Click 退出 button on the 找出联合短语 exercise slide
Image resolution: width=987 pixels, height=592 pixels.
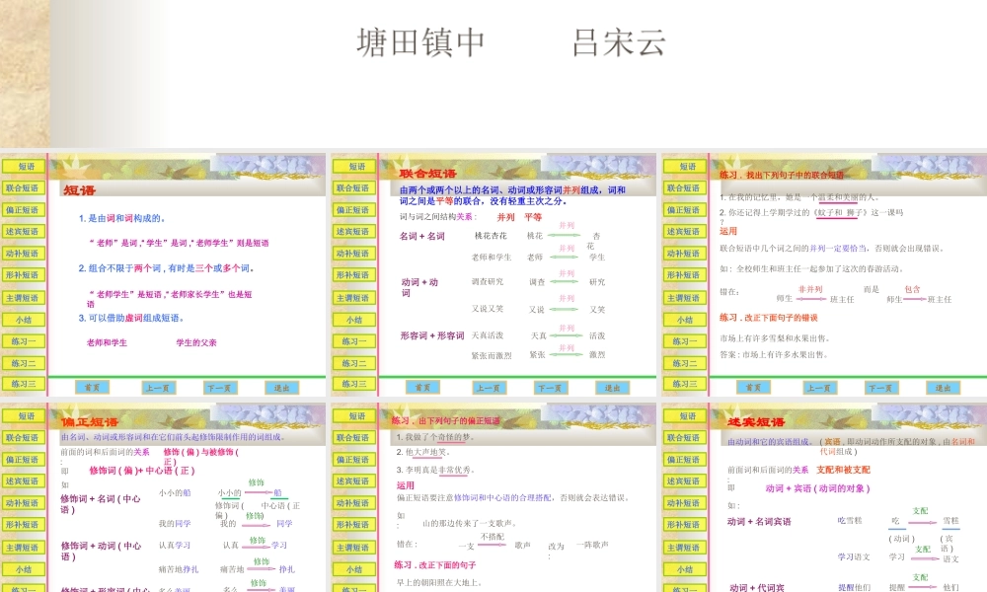pyautogui.click(x=943, y=388)
